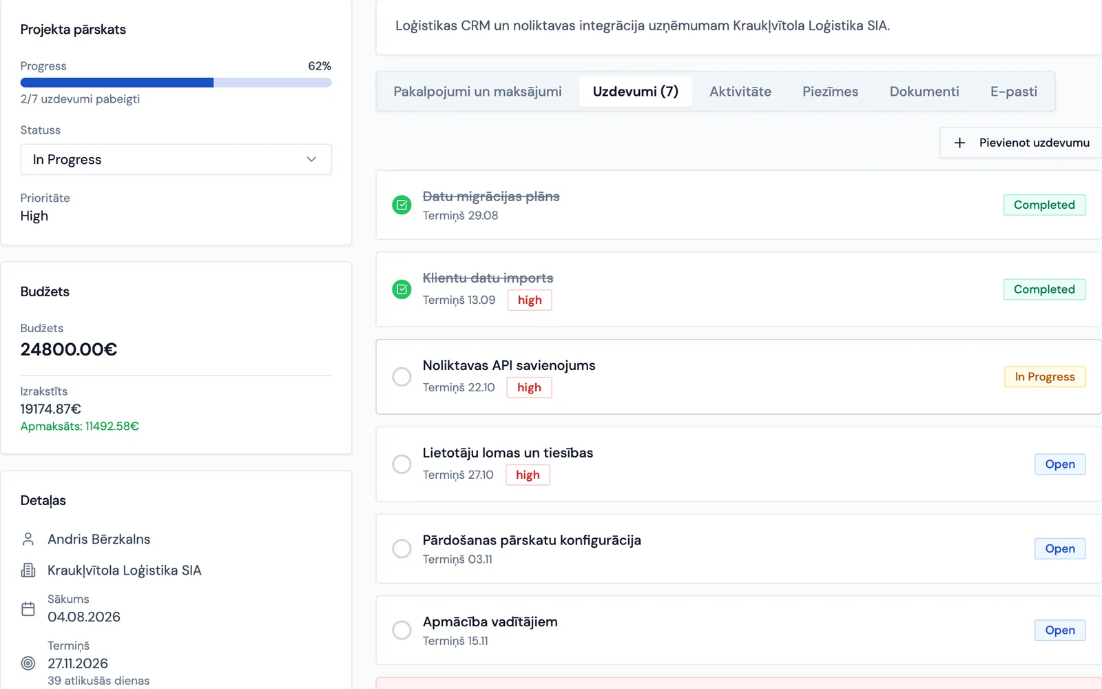Switch to Pakalpojumi un maksājumi tab
Viewport: 1102px width, 689px height.
(477, 92)
